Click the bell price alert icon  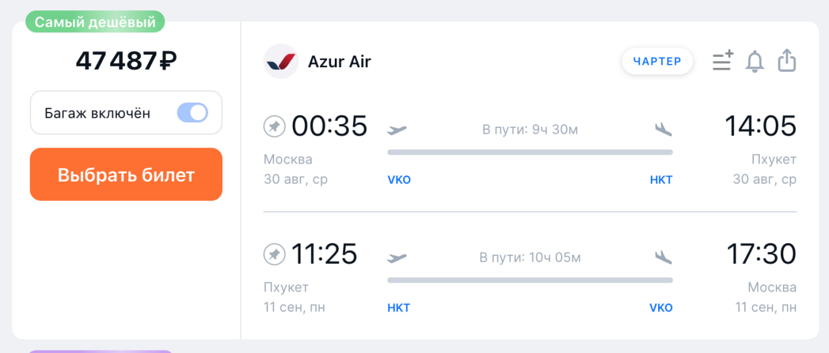(755, 61)
